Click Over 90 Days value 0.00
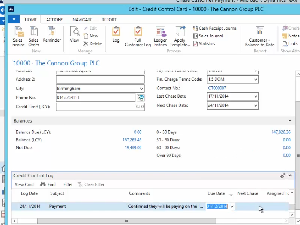This screenshot has width=300, height=225. pos(286,155)
